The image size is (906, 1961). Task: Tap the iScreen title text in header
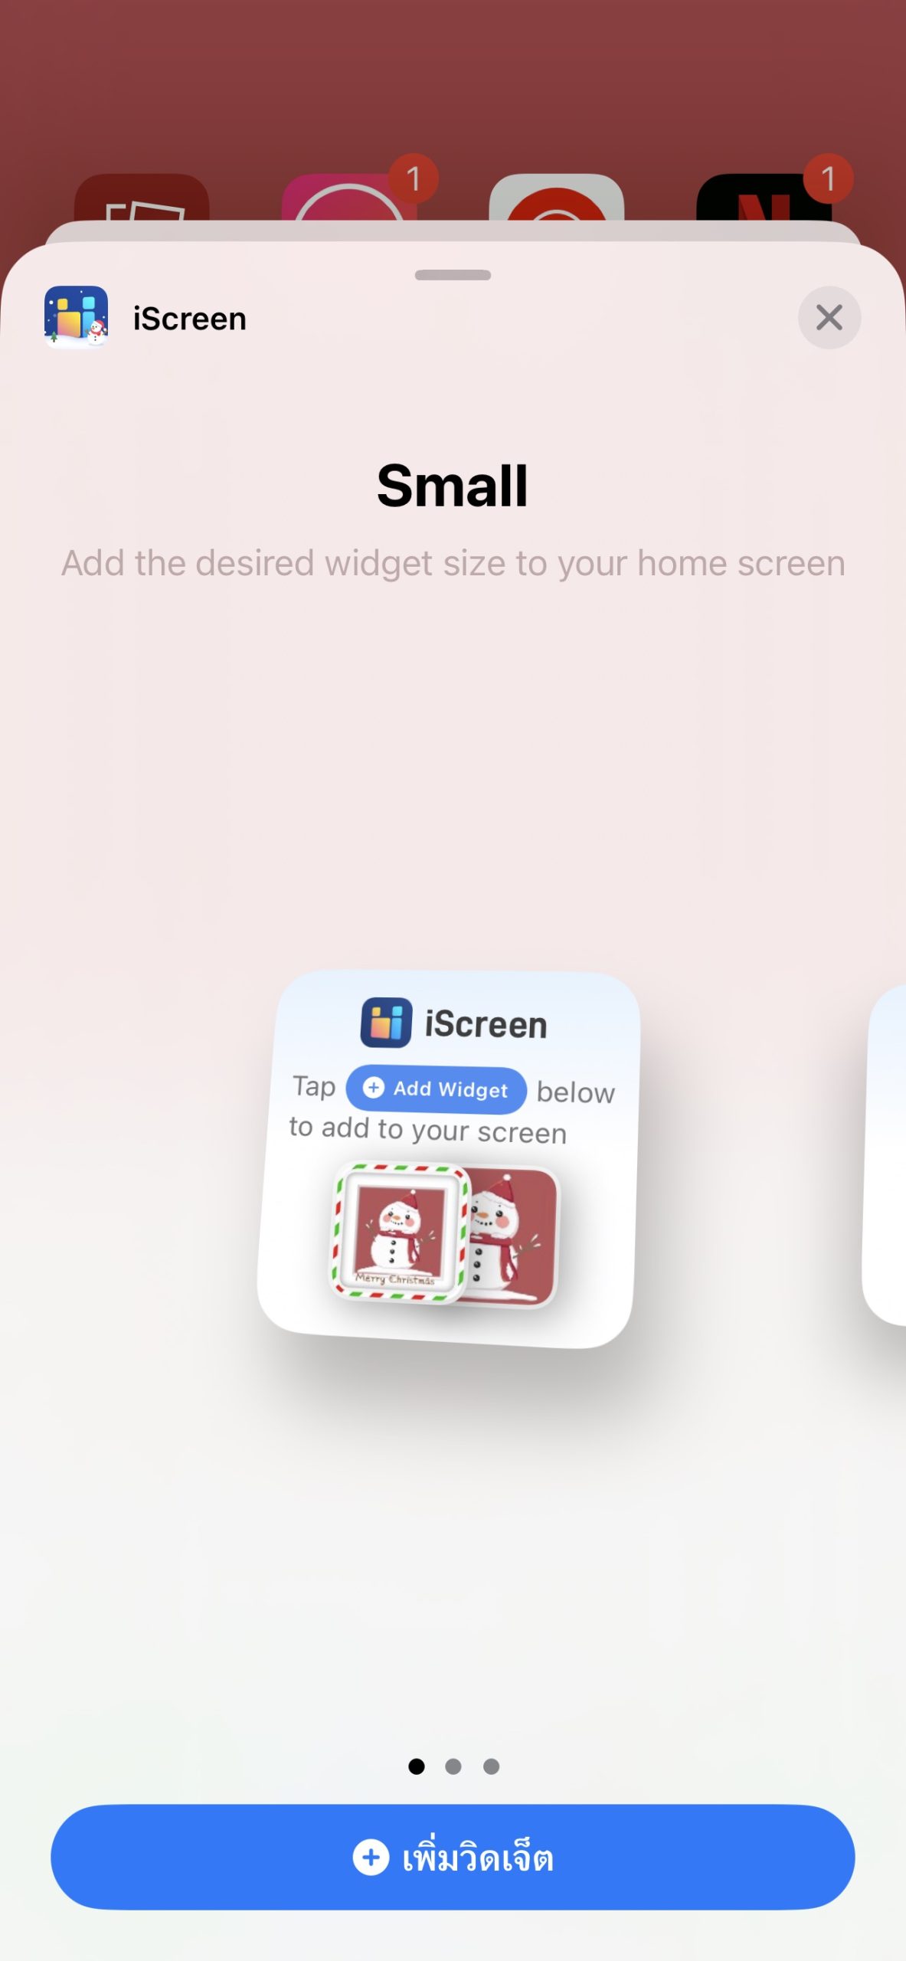pyautogui.click(x=190, y=319)
